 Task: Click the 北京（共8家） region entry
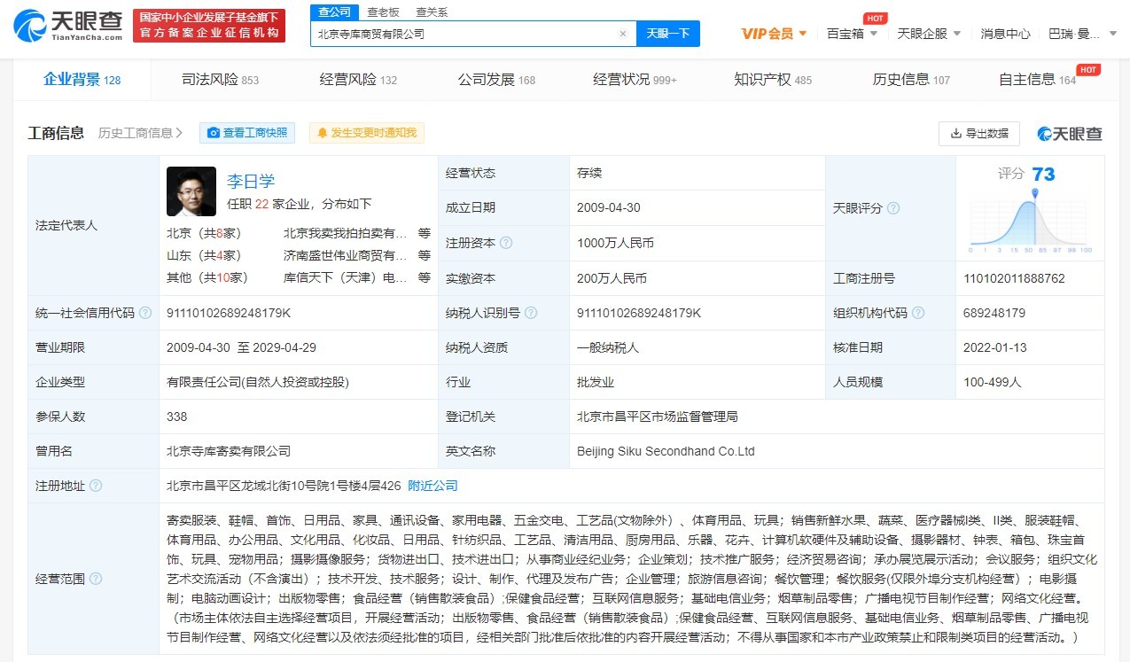[204, 233]
